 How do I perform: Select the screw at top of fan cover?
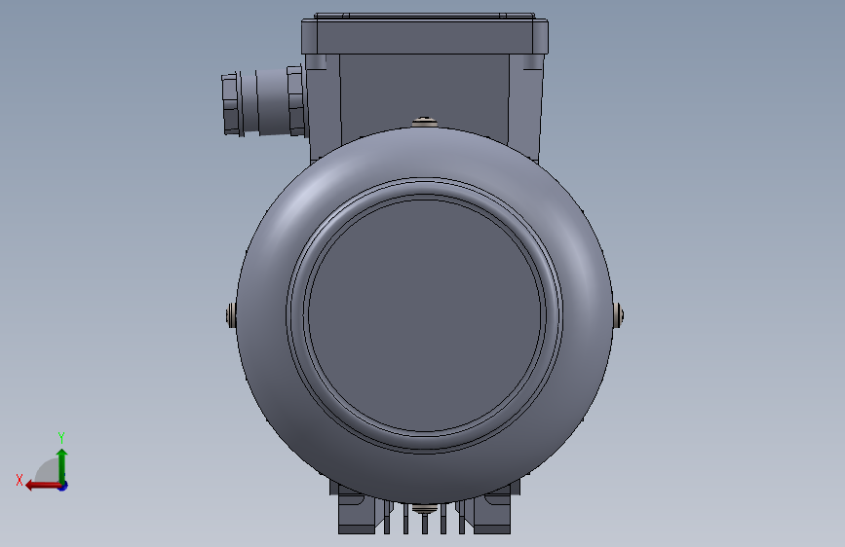pyautogui.click(x=425, y=123)
